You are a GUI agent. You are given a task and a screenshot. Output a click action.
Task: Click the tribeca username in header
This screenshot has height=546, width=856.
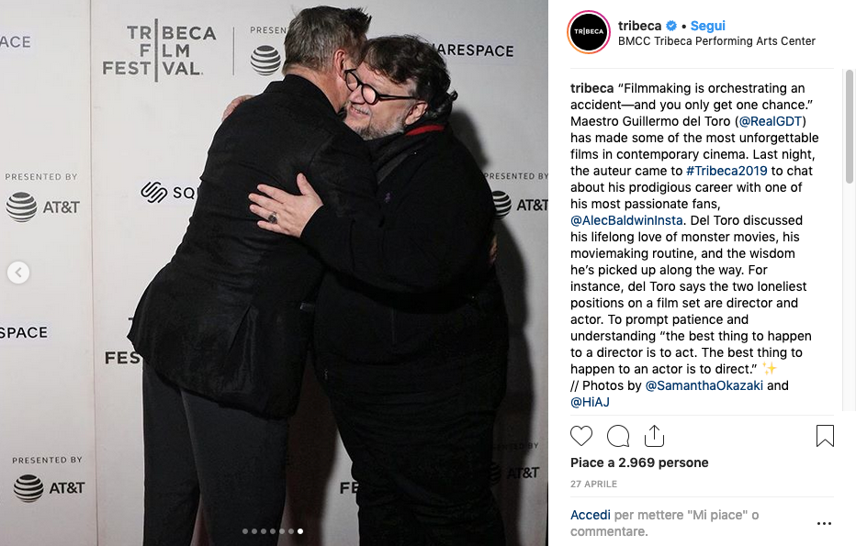click(639, 26)
